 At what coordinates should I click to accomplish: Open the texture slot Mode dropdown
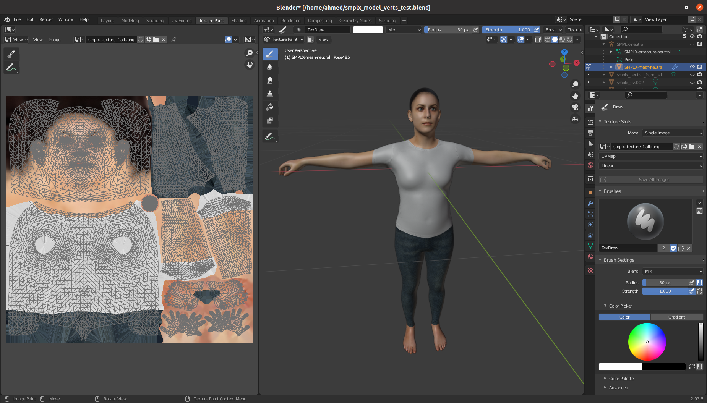click(x=673, y=133)
